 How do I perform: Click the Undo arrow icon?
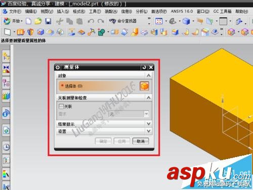pos(91,21)
